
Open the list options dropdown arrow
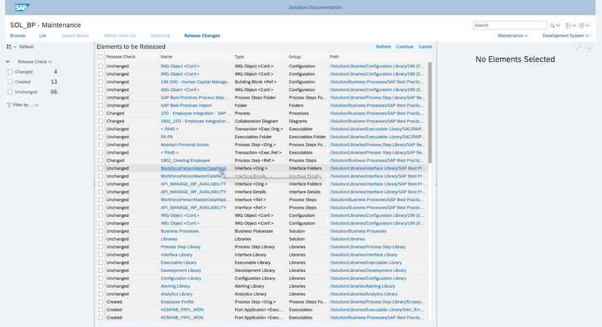tap(574, 26)
